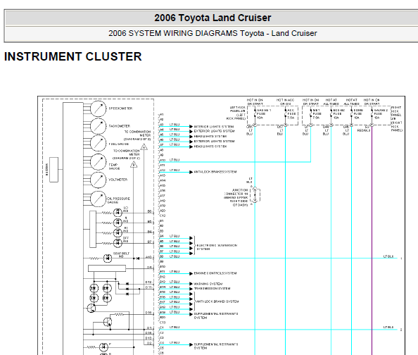Click the voltmeter gauge symbol

pyautogui.click(x=98, y=180)
